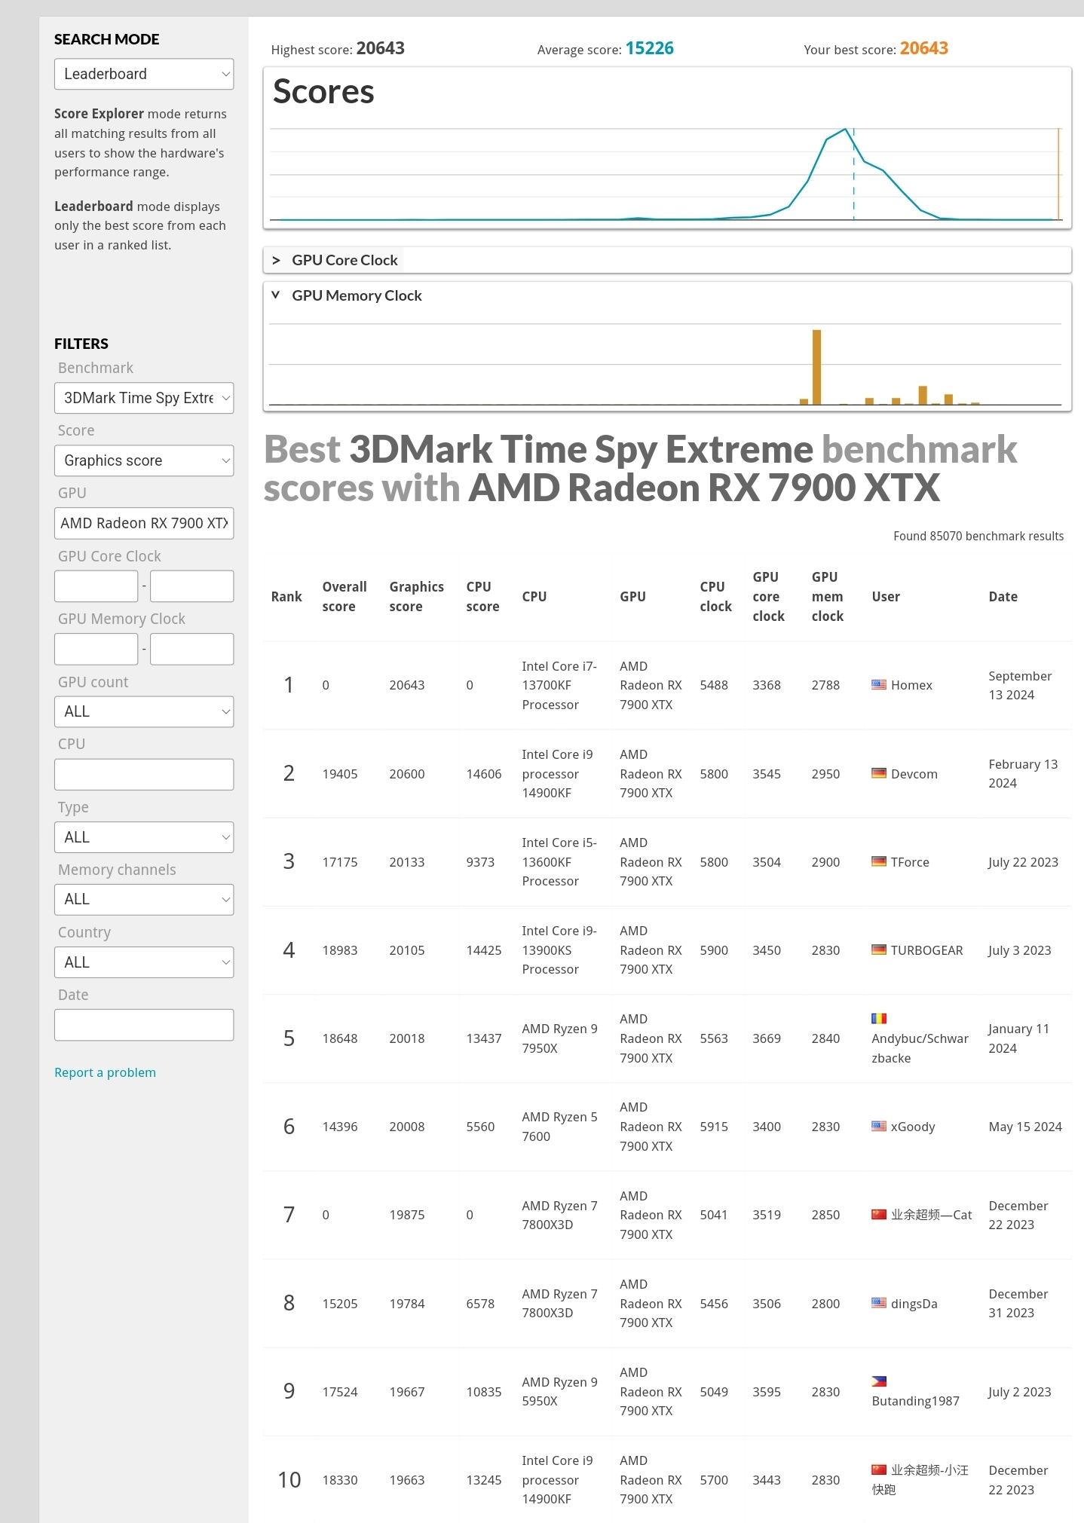Click the CPU filter input field
1084x1523 pixels.
coord(143,775)
